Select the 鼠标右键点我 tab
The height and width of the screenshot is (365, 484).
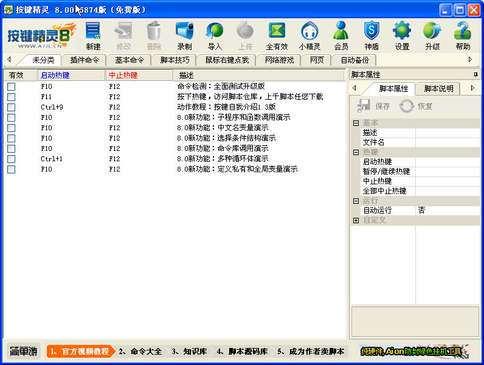[227, 60]
